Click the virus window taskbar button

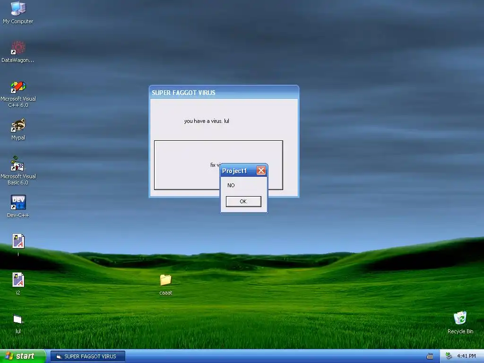point(87,356)
